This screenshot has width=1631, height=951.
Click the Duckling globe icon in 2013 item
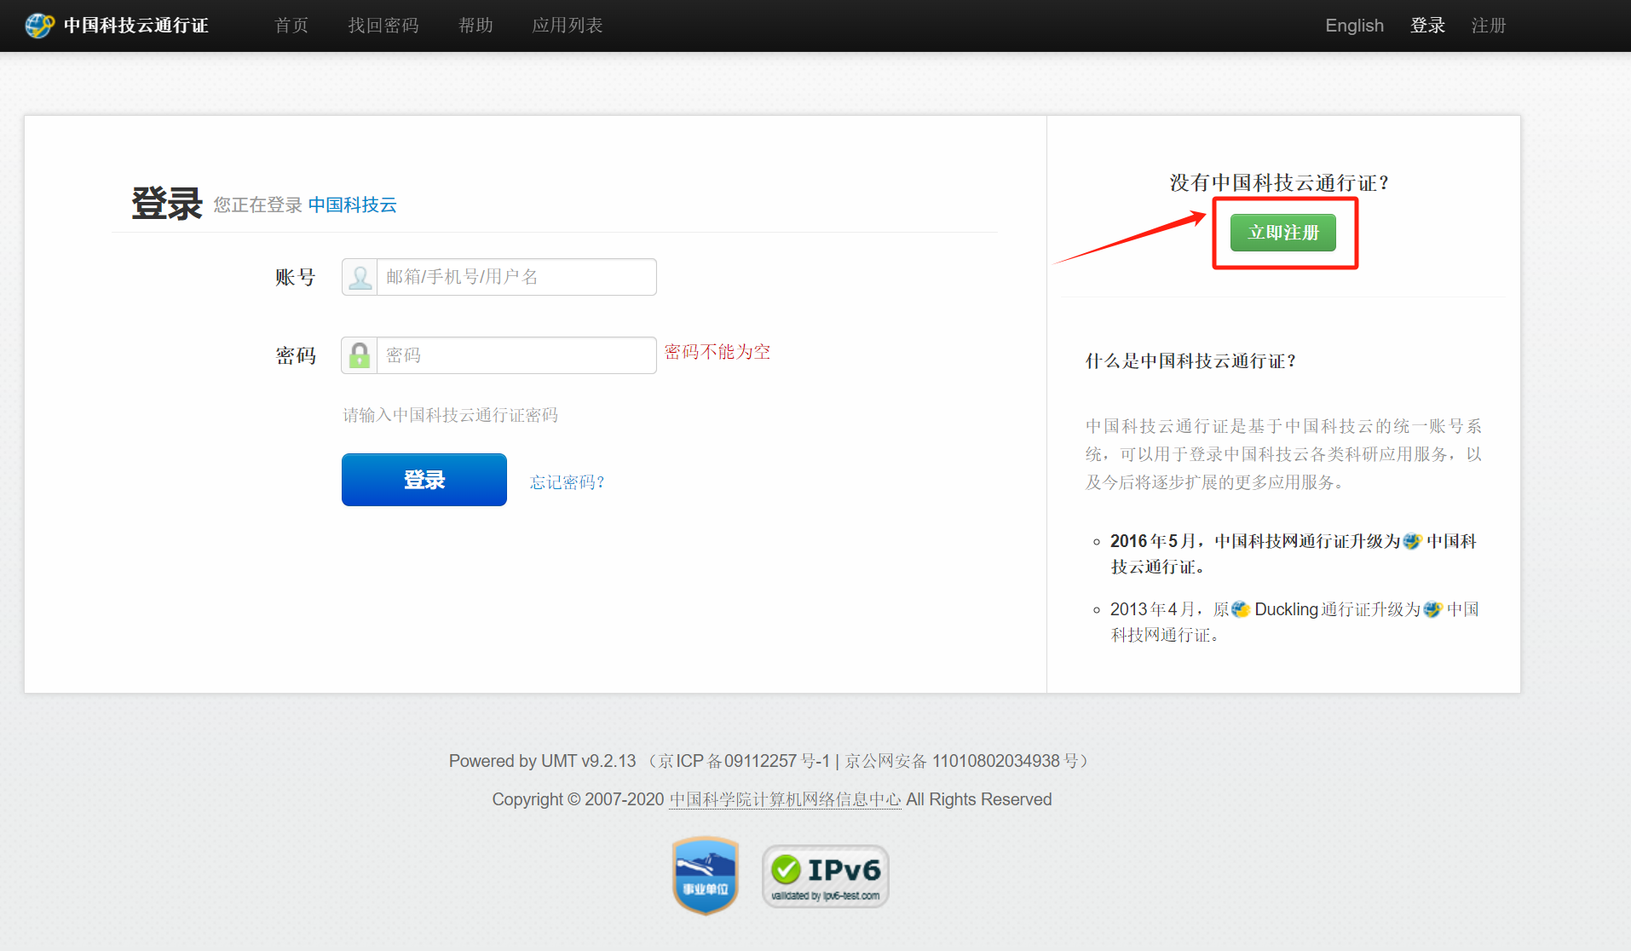point(1241,609)
